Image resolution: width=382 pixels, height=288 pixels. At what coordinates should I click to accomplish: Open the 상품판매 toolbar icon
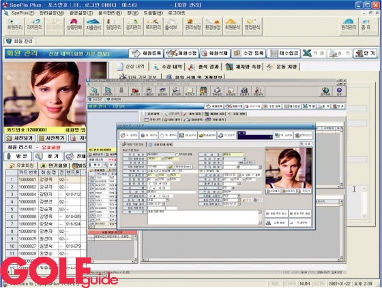tap(74, 26)
